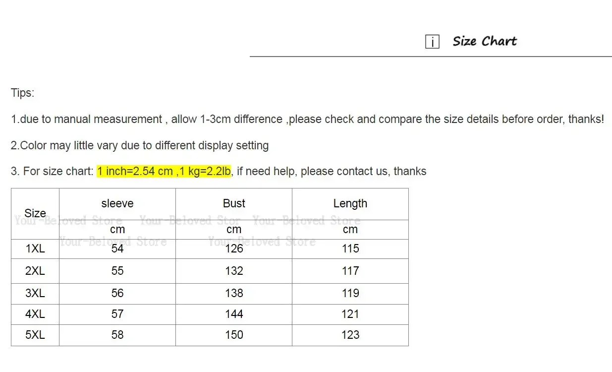Click the yellow highlighted inch conversion text
Viewport: 612px width, 372px height.
(164, 172)
